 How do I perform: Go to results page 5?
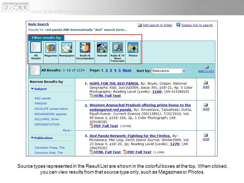[x=119, y=70]
